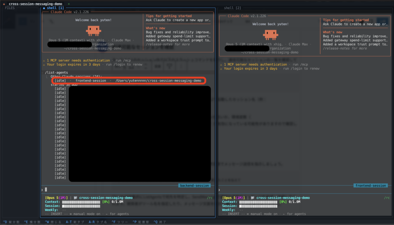Click the ^D vertical split shortcut
Image resolution: width=394 pixels, height=225 pixels.
11,222
